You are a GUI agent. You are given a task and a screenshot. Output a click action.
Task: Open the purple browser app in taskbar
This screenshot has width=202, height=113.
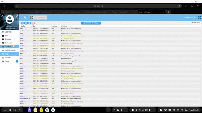pos(30,110)
